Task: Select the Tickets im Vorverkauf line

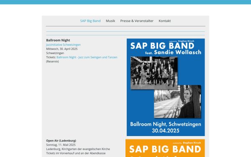Action: tap(76, 153)
